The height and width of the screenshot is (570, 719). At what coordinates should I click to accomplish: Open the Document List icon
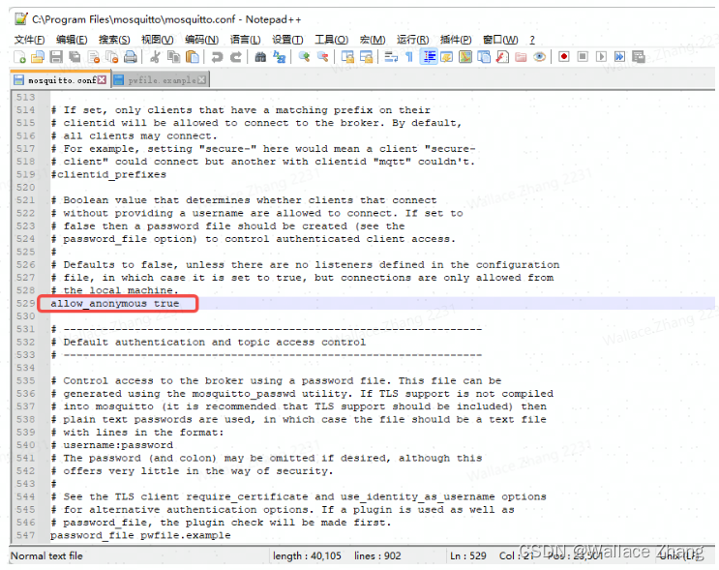click(x=484, y=57)
